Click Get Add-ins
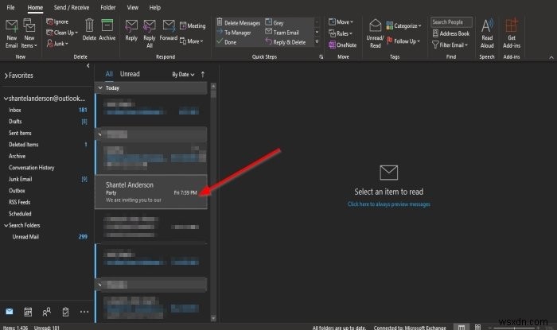This screenshot has width=557, height=330. pos(512,33)
